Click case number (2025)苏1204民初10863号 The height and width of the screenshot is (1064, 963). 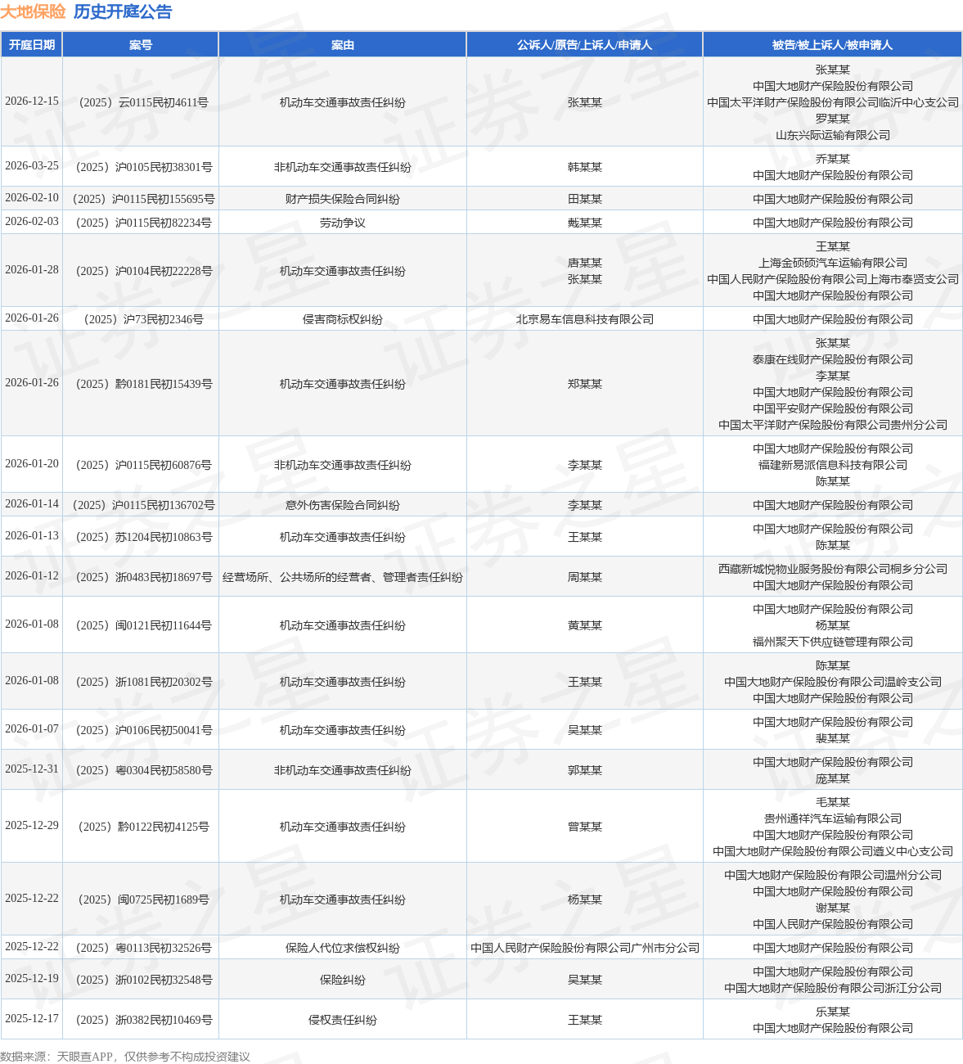(141, 537)
